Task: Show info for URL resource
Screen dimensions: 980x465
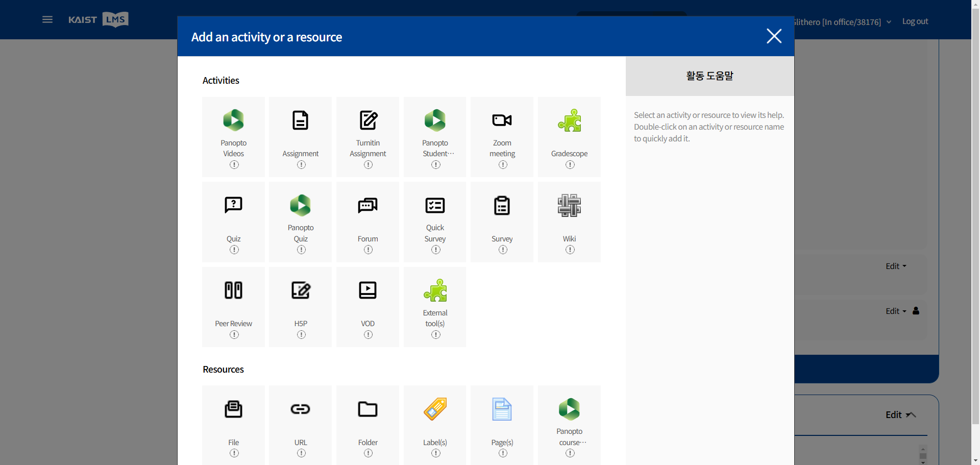Action: (x=302, y=453)
